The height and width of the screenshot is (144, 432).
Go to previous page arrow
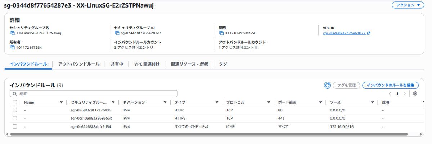[390, 93]
